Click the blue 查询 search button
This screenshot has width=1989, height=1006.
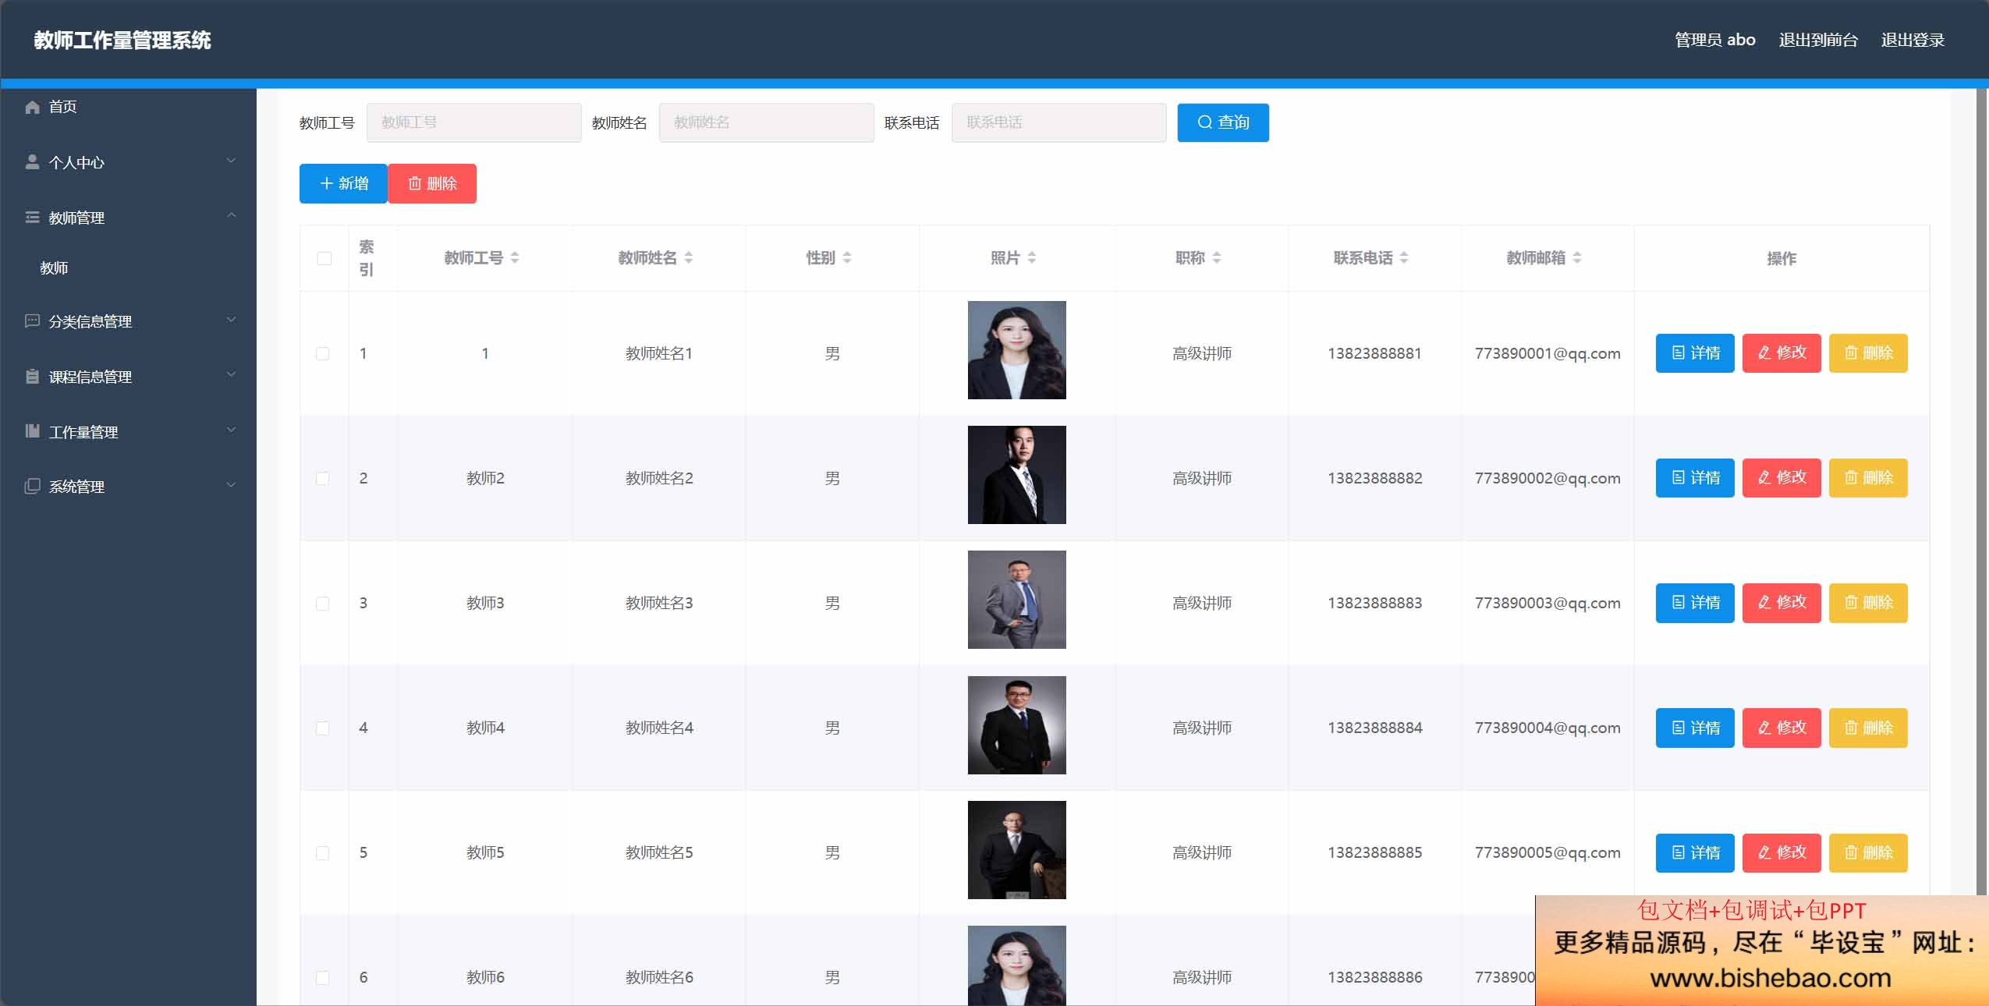point(1223,122)
